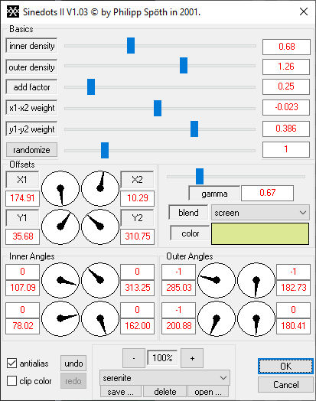316x401 pixels.
Task: Click the gamma slider handle
Action: coord(200,176)
